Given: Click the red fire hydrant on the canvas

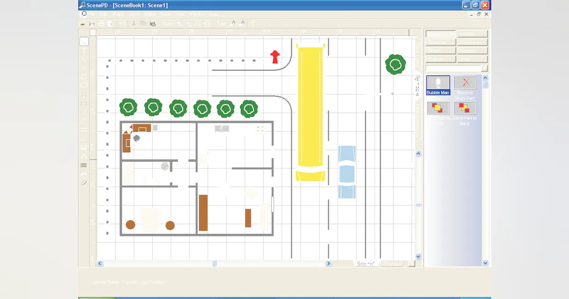Looking at the screenshot, I should (274, 57).
